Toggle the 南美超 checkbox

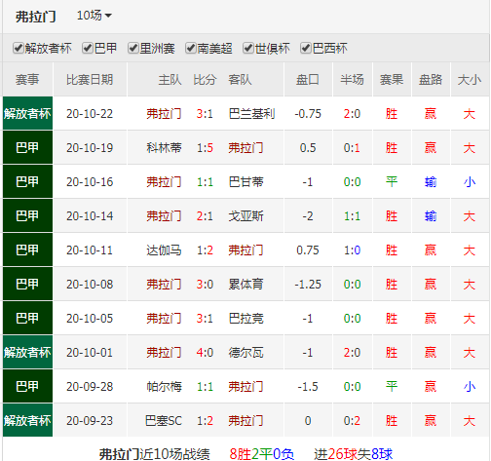[x=191, y=48]
